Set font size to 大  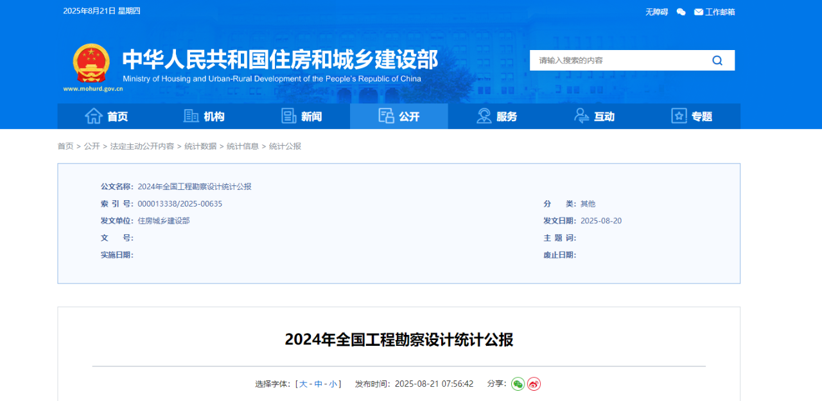(303, 384)
